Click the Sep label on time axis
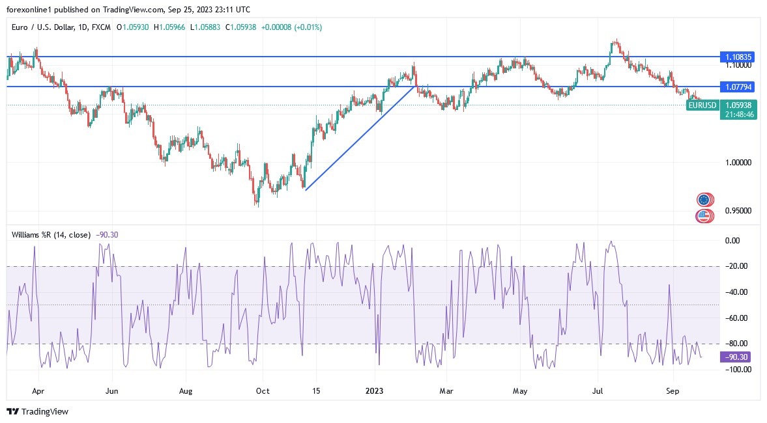Viewport: 767px width, 423px height. click(x=674, y=391)
